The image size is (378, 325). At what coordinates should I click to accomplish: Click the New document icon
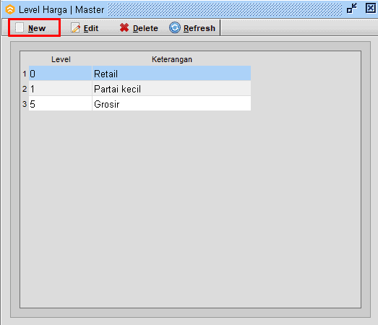(20, 27)
